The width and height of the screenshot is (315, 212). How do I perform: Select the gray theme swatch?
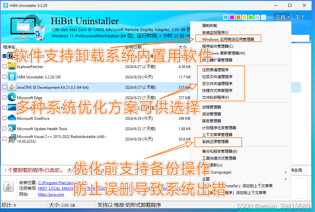point(257,18)
